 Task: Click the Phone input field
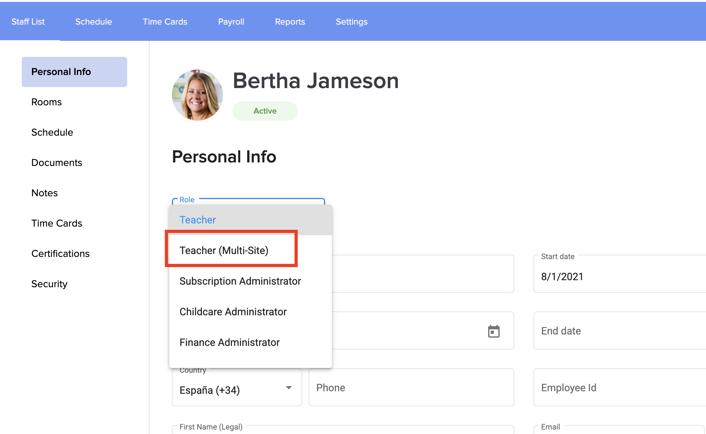point(411,388)
